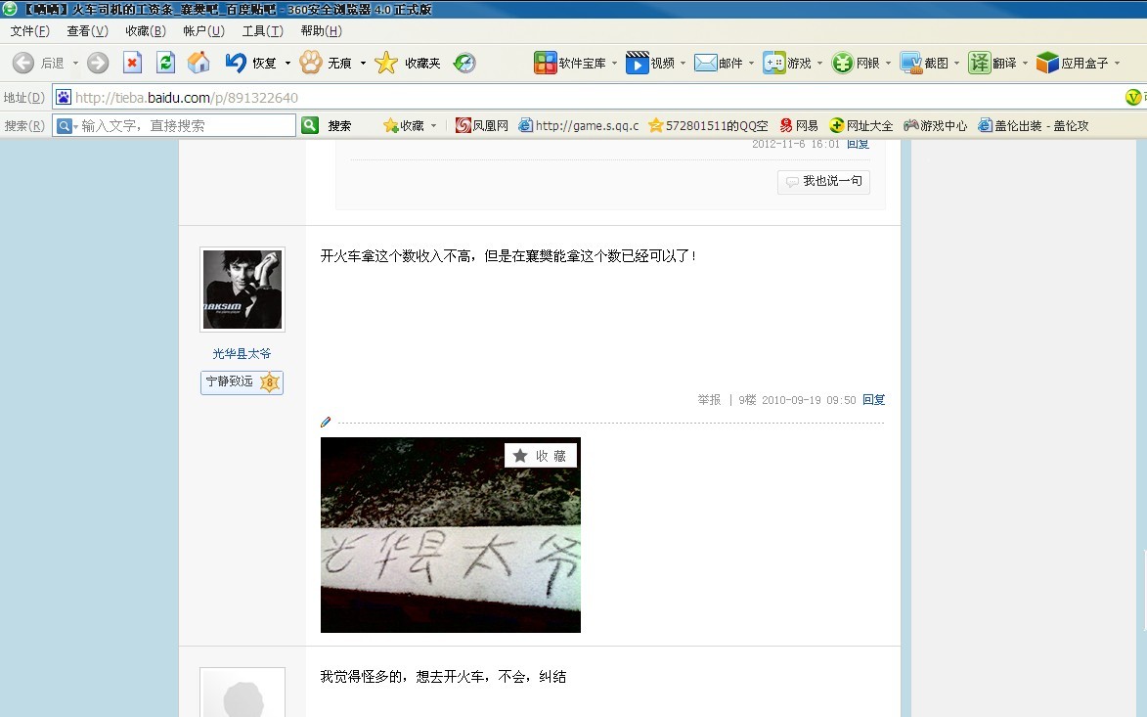Image resolution: width=1147 pixels, height=717 pixels.
Task: Open the 游戏 toolbar icon
Action: coord(773,63)
